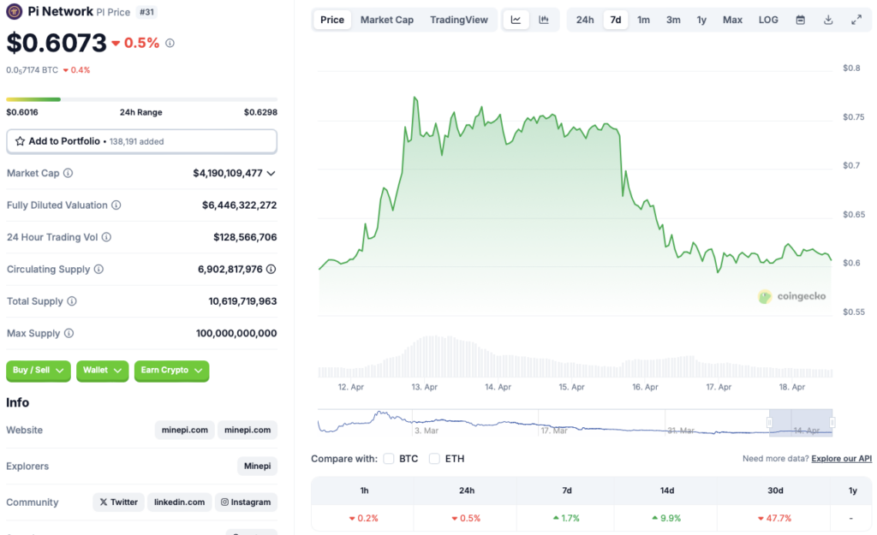The width and height of the screenshot is (877, 535).
Task: Click the price peak on 13. Apr chart
Action: pos(415,98)
